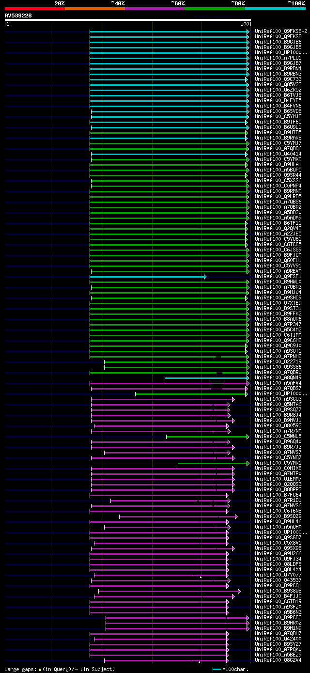The width and height of the screenshot is (310, 673).
Task: Click label UniRef100_Q6ZK52
Action: 278,90
